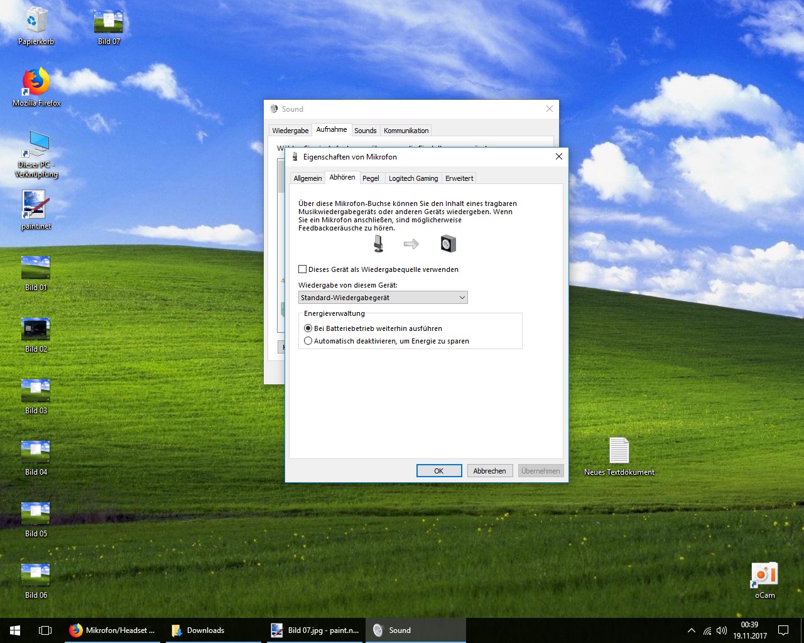804x643 pixels.
Task: Select the Neues Textdokument file icon
Action: pos(619,456)
